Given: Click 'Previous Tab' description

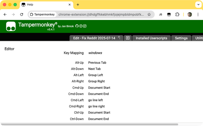Looking at the screenshot, I should (x=97, y=63).
